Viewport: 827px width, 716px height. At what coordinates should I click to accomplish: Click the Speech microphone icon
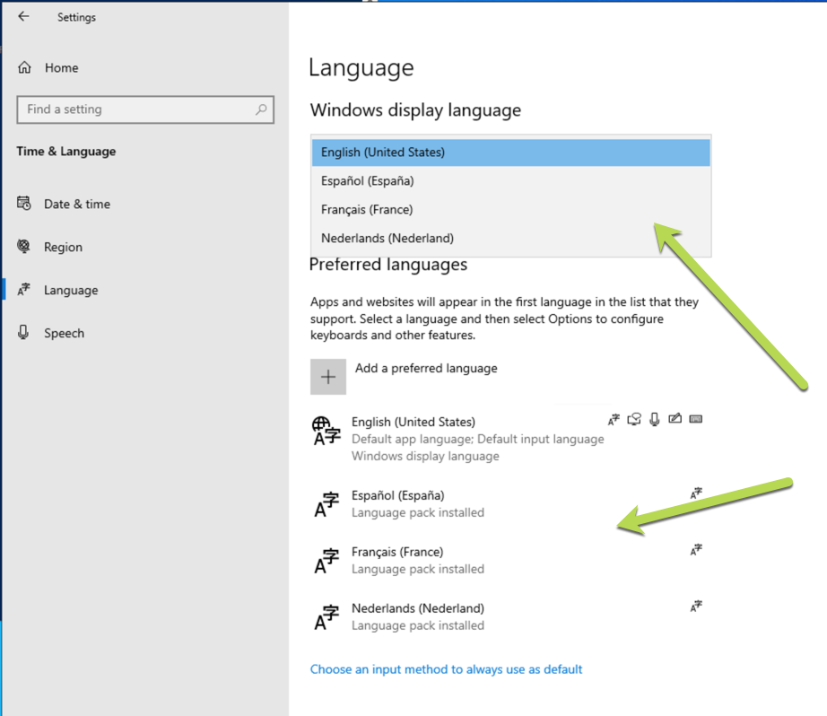tap(23, 332)
